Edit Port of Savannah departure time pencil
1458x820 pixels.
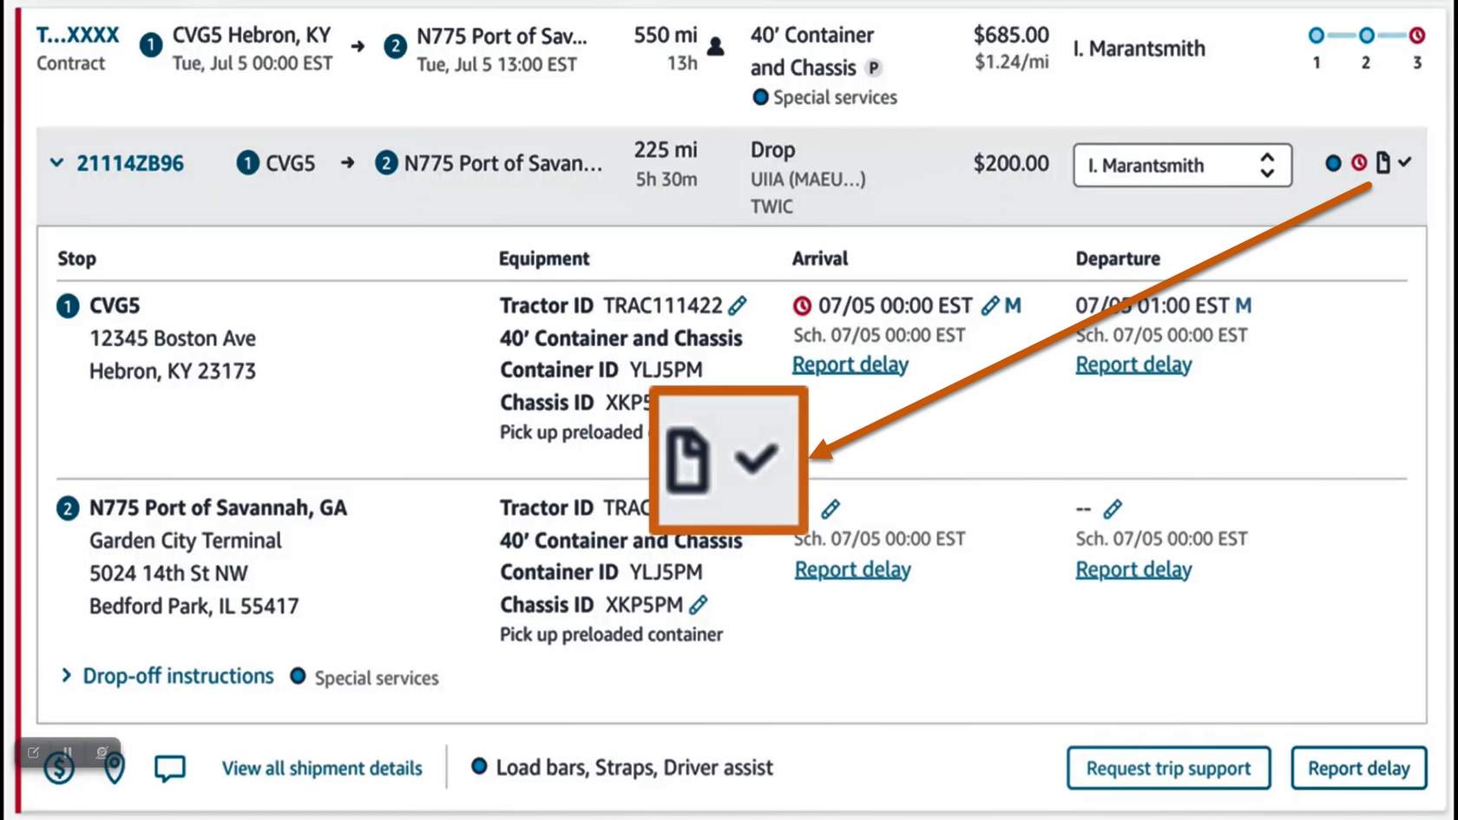[x=1113, y=508]
